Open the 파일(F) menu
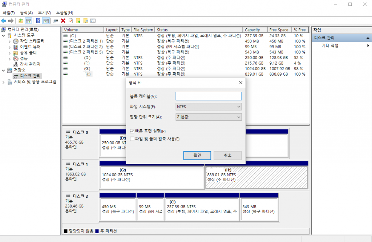The image size is (372, 242). (x=9, y=13)
